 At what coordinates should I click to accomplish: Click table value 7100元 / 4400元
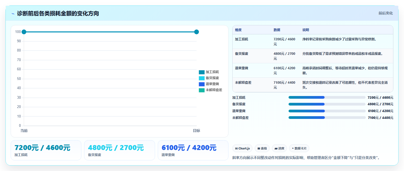(x=284, y=85)
